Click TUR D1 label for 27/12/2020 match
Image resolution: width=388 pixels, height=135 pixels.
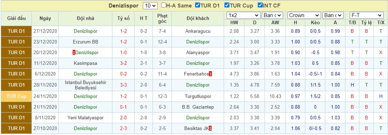(16, 31)
